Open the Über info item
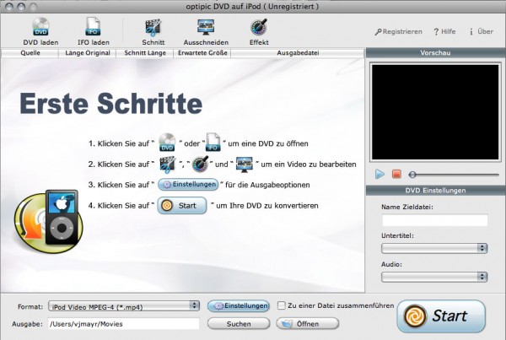Viewport: 506px width, 340px height. point(482,32)
